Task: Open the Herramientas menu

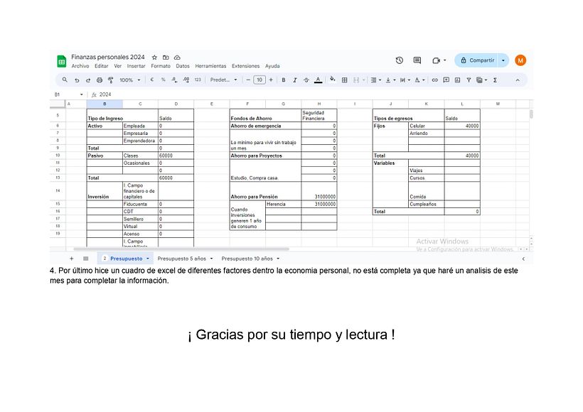Action: click(x=210, y=65)
